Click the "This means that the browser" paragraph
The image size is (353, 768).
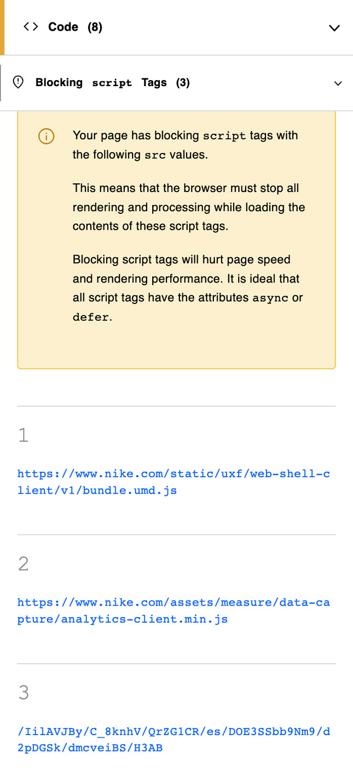(189, 207)
